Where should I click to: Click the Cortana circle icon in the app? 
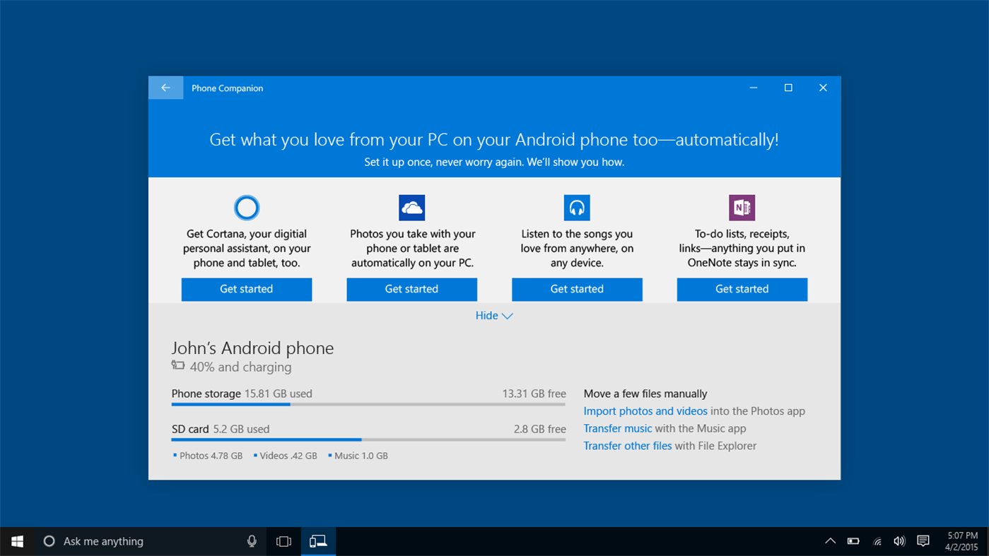coord(247,208)
